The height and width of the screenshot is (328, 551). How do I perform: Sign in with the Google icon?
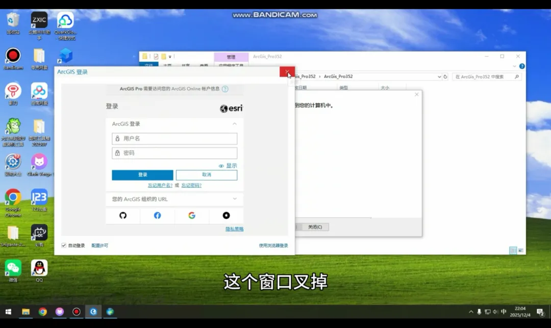click(191, 215)
